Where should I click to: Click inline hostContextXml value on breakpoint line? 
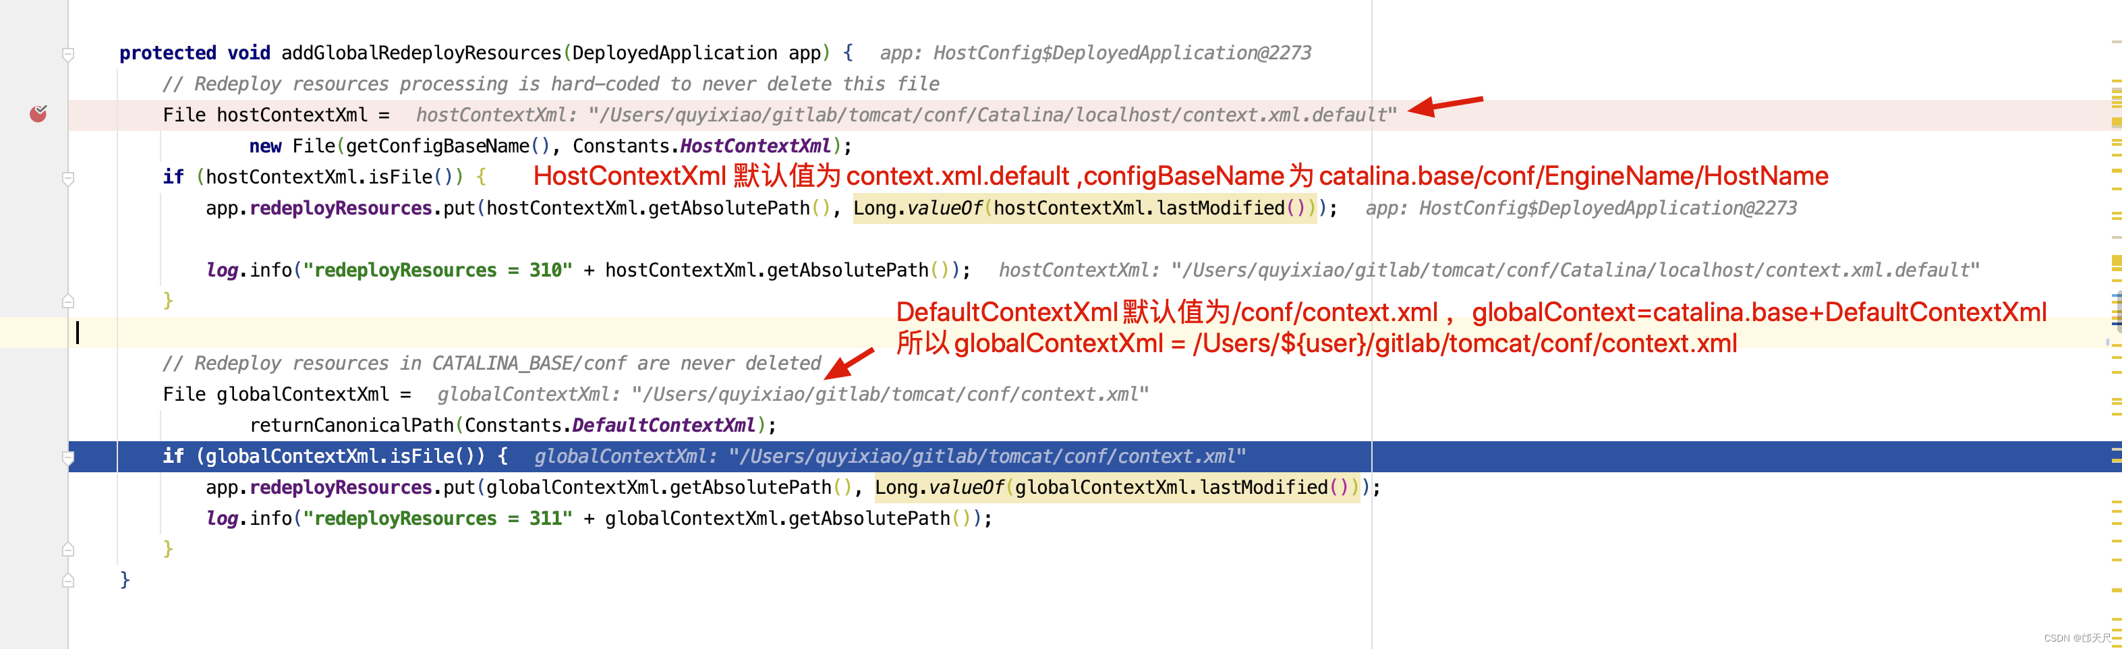coord(906,115)
